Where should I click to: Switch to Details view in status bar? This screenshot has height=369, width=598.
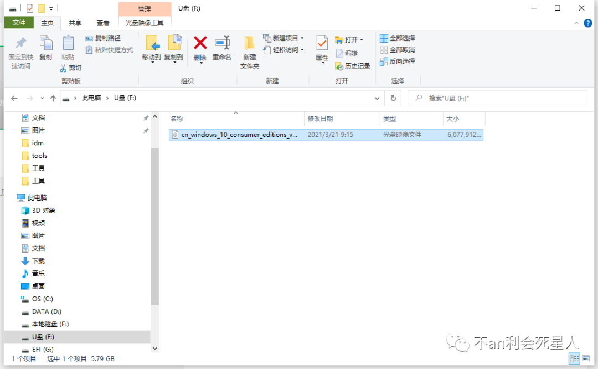(x=574, y=358)
